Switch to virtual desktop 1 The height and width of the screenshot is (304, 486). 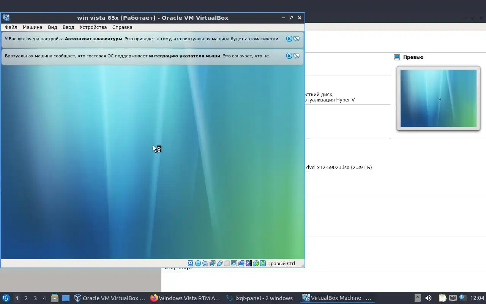pyautogui.click(x=17, y=298)
